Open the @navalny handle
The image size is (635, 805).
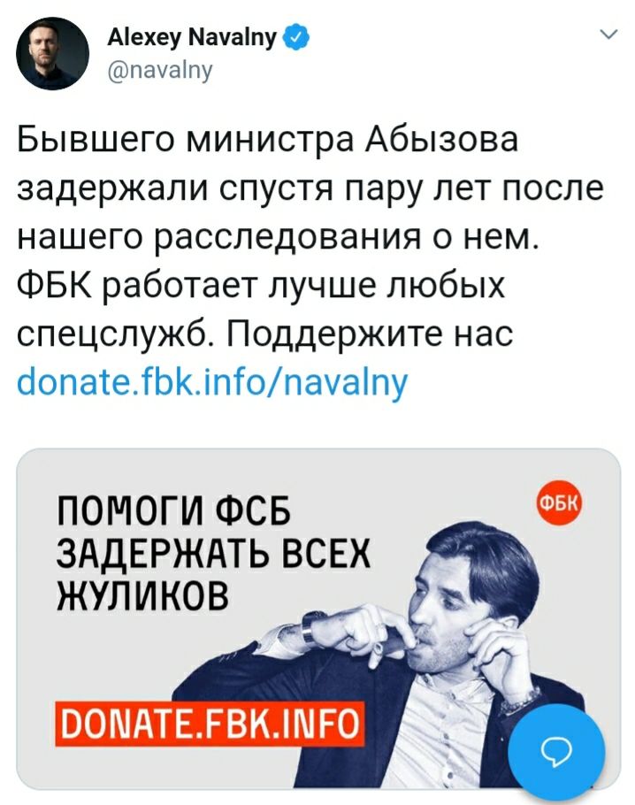point(160,69)
